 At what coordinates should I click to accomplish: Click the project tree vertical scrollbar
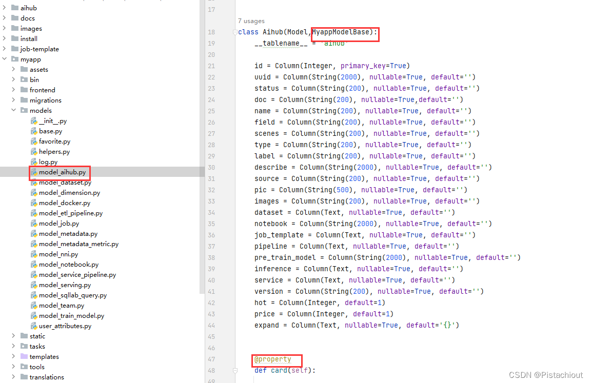coord(202,147)
